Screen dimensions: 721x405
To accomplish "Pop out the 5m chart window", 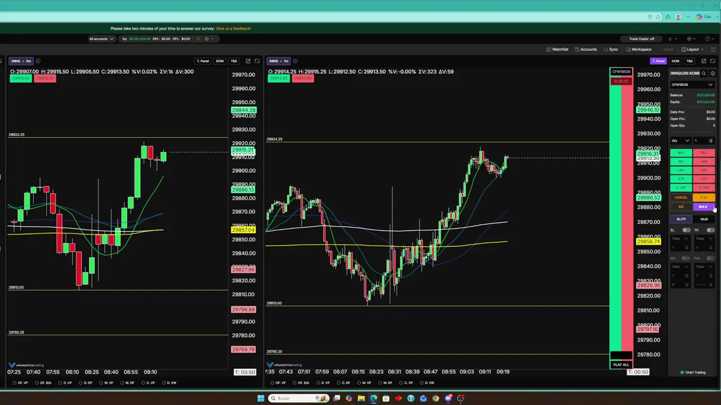I will [248, 61].
